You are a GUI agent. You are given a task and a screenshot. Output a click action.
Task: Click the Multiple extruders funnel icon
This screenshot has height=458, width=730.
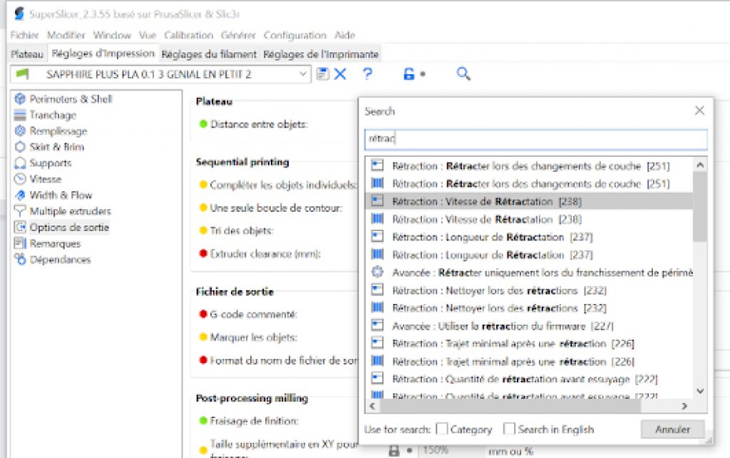pyautogui.click(x=20, y=211)
